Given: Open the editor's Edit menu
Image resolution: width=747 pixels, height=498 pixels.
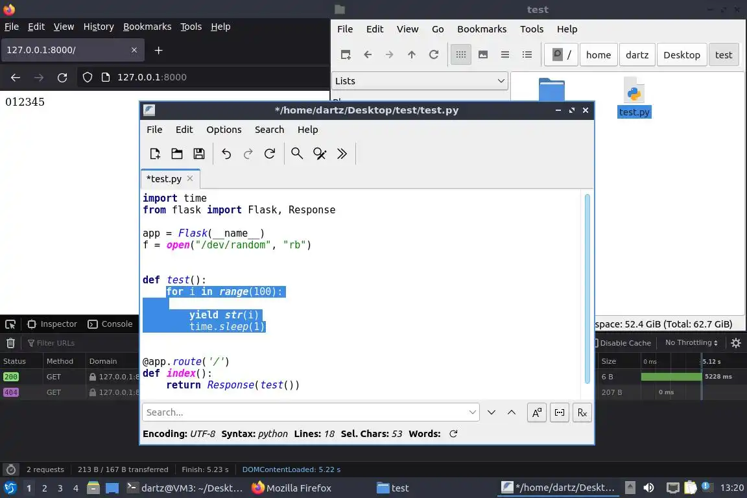Looking at the screenshot, I should [184, 130].
